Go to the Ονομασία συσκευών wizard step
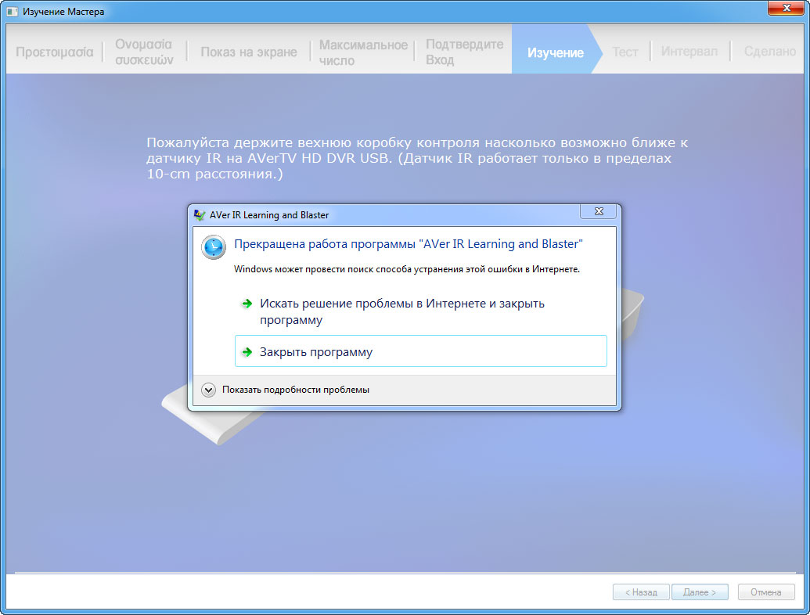810x615 pixels. [144, 52]
